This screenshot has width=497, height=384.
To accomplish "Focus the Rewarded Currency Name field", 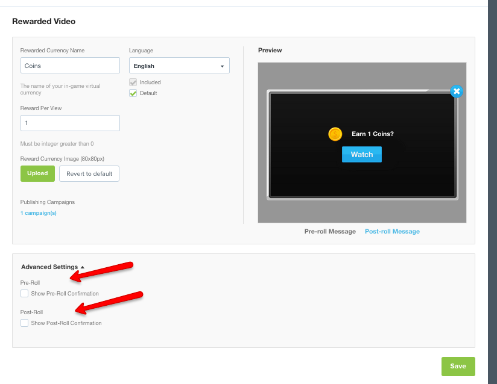I will pos(70,66).
